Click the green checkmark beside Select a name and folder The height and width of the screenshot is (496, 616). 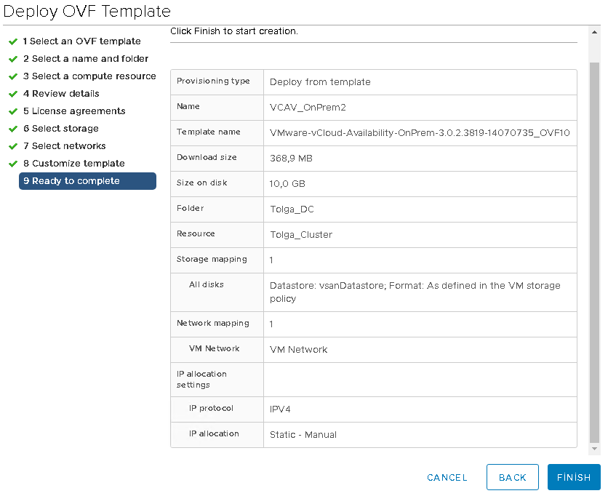13,59
